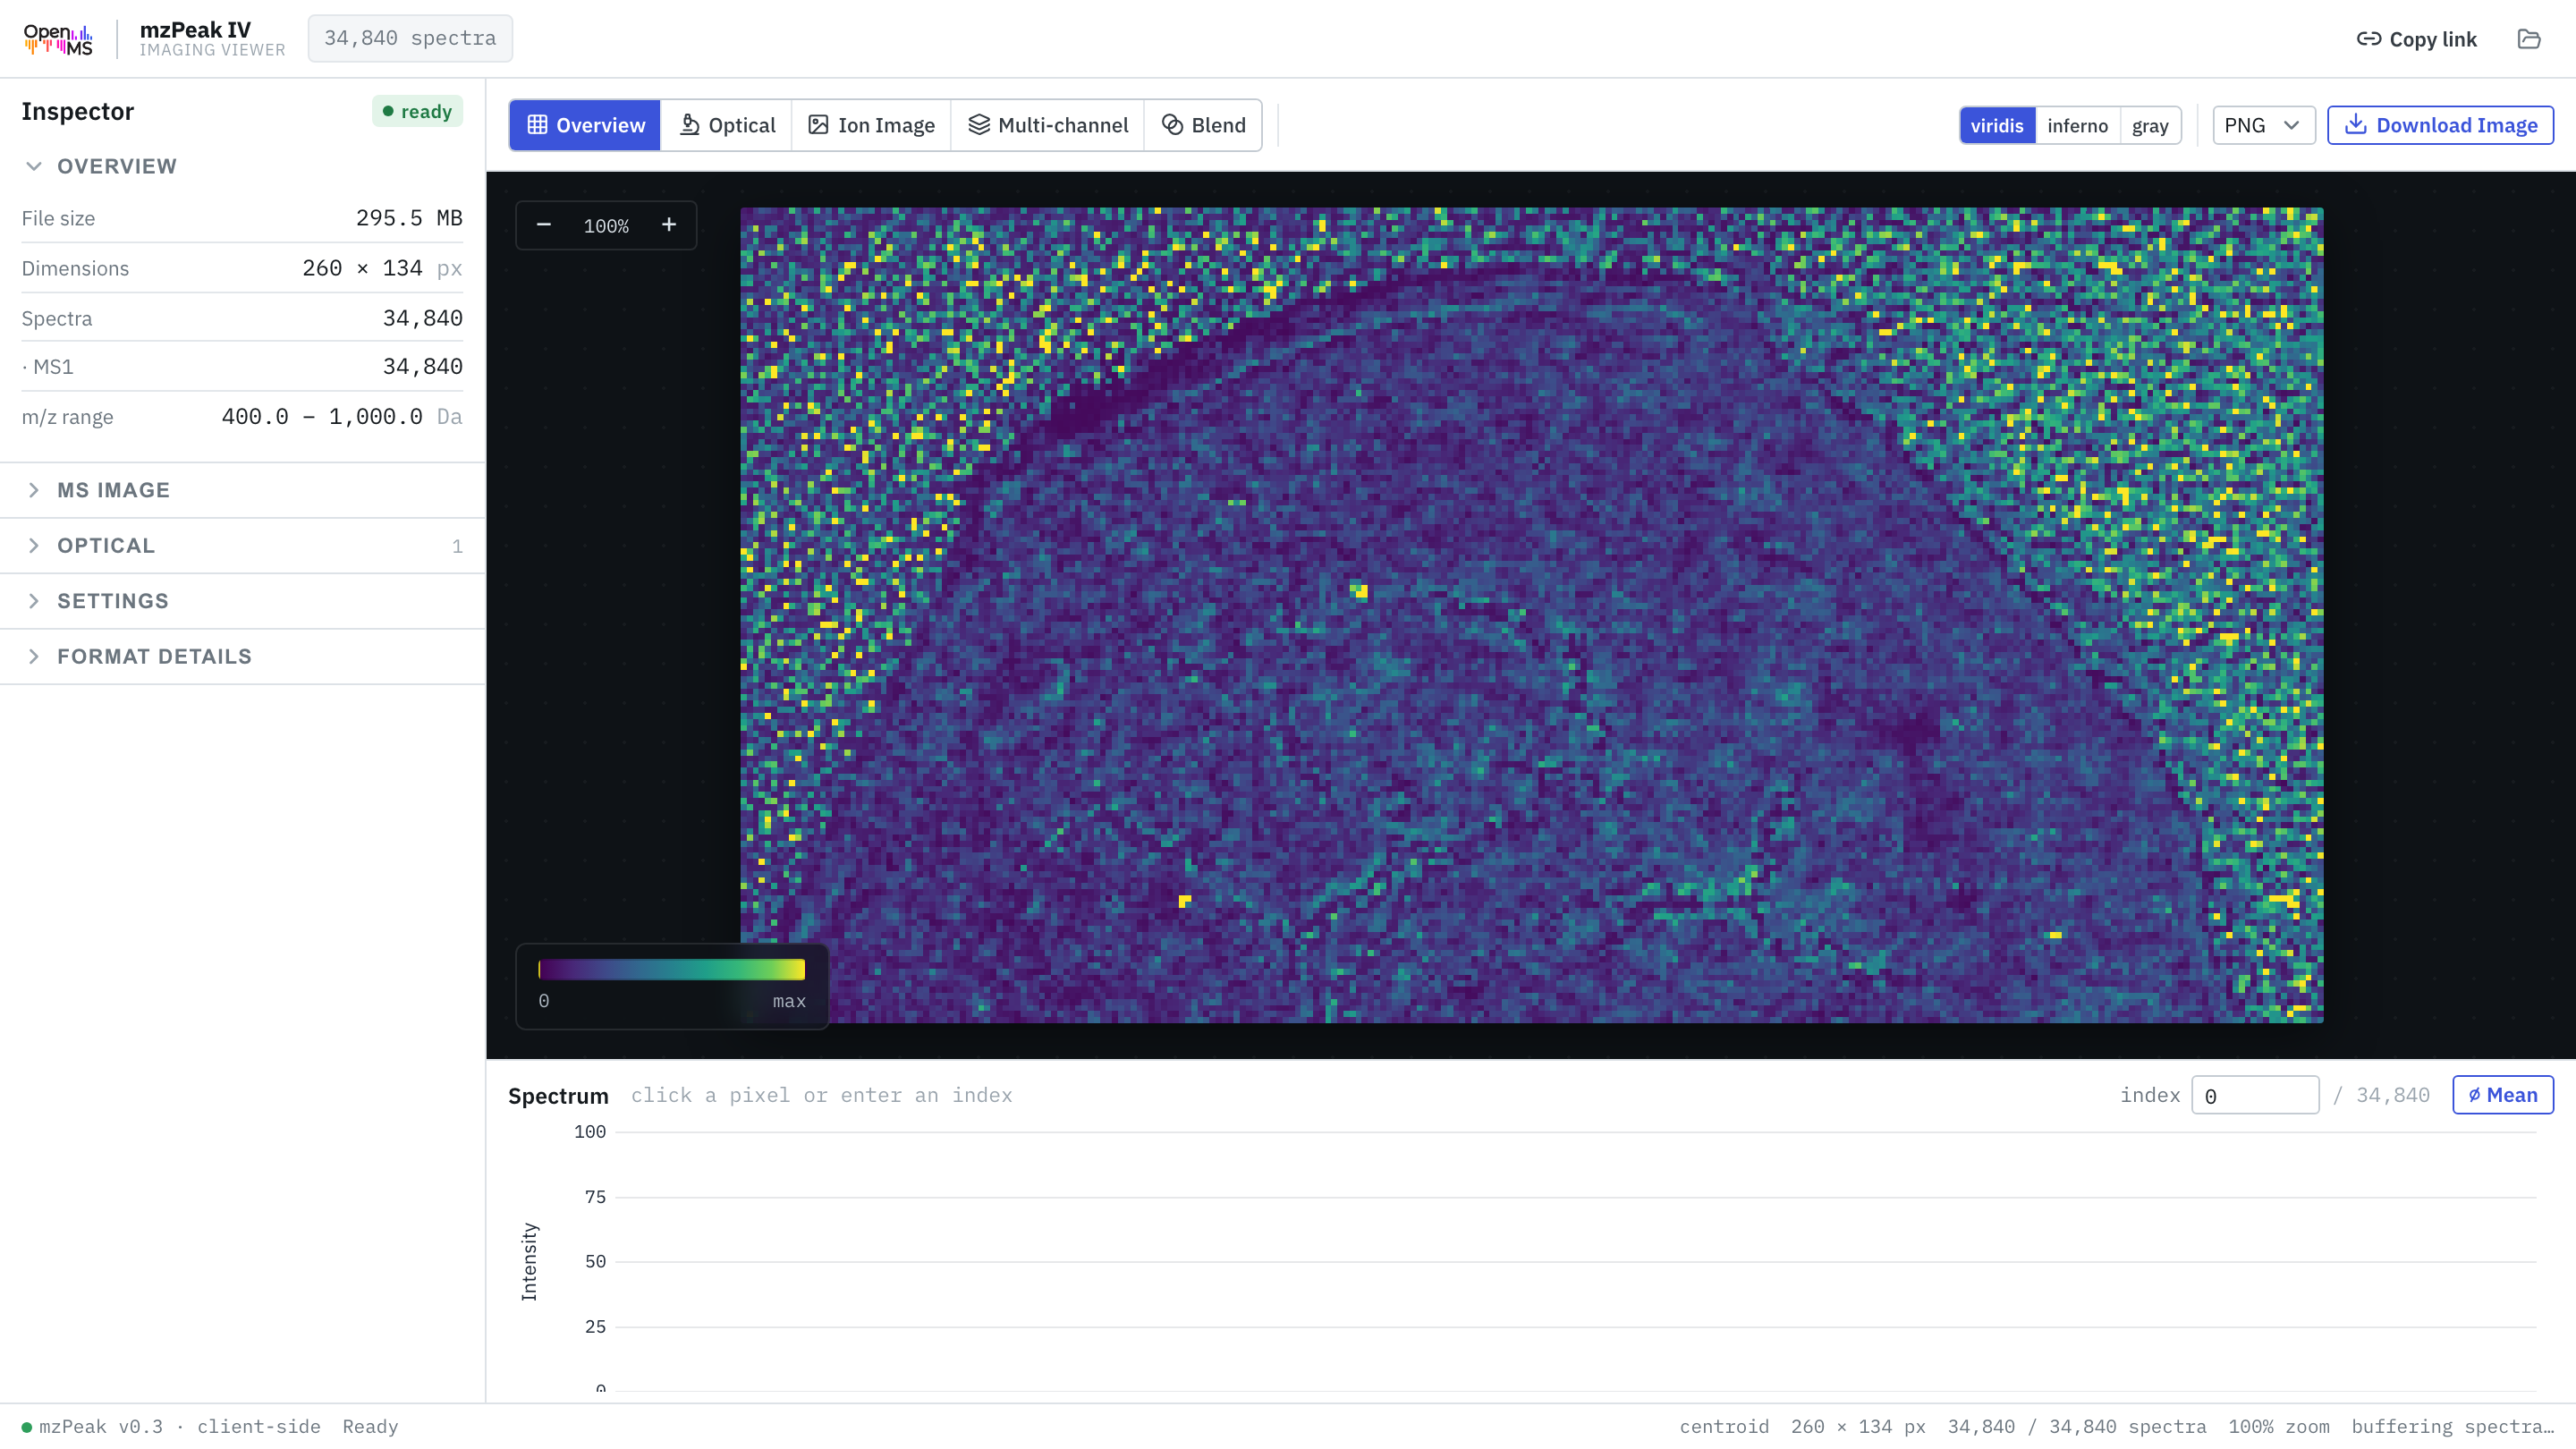The image size is (2576, 1449).
Task: Select the viridis colormap
Action: (x=1997, y=125)
